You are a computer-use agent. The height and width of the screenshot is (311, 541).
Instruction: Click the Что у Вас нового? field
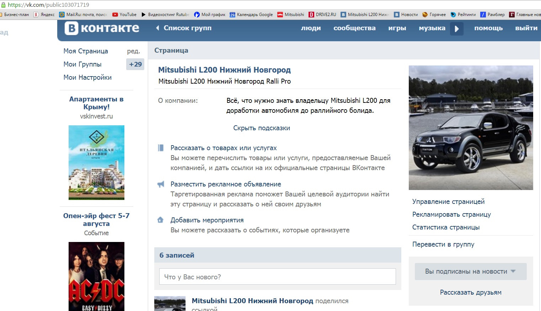[278, 276]
